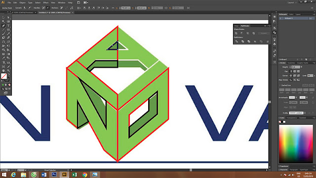This screenshot has height=178, width=316.
Task: Select the Zoom magnifier tool
Action: pyautogui.click(x=8, y=71)
